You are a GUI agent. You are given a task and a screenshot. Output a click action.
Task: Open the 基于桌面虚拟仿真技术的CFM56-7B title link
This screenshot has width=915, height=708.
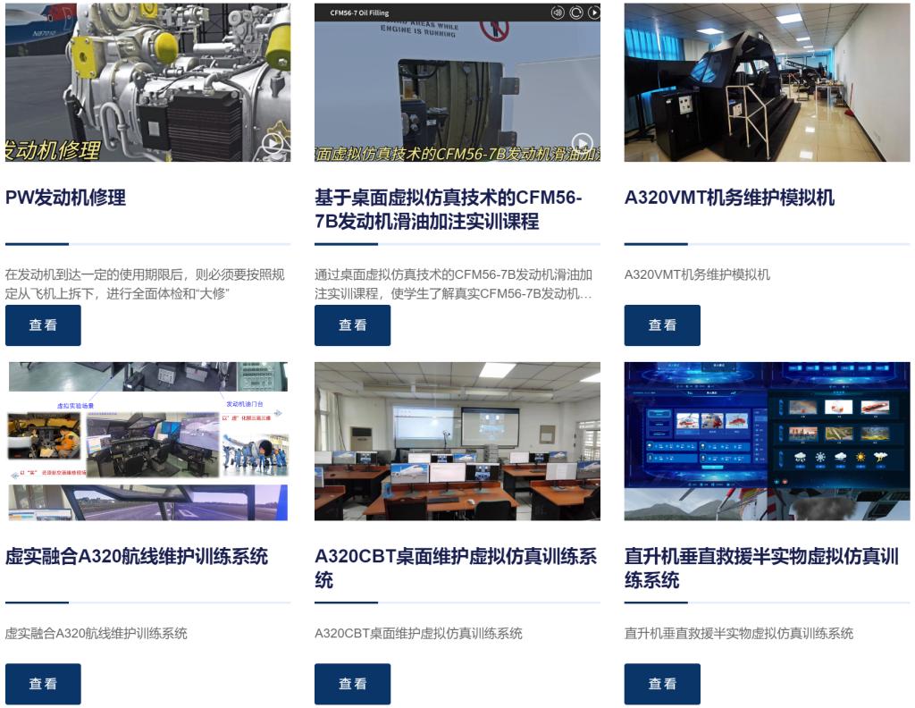click(x=449, y=209)
